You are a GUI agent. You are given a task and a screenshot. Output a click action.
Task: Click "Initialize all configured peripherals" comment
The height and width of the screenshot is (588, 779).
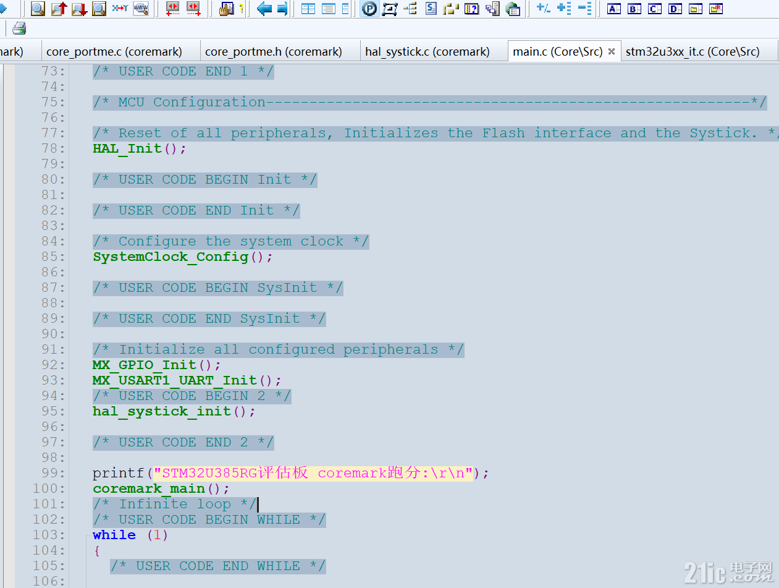(279, 349)
